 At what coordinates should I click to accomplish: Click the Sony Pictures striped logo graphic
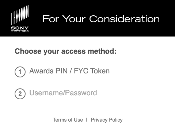click(20, 15)
